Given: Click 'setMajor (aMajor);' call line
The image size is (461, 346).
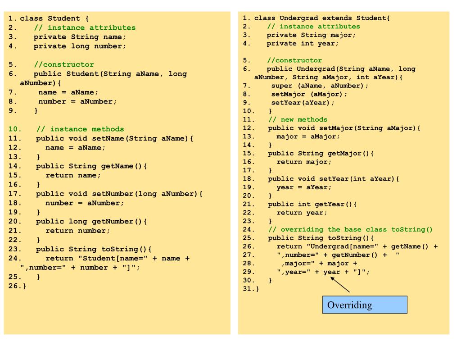Looking at the screenshot, I should click(x=309, y=95).
